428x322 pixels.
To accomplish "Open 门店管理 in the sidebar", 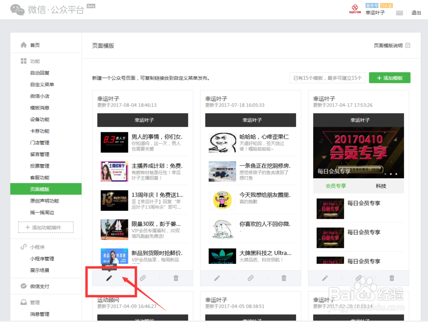I will tap(40, 142).
